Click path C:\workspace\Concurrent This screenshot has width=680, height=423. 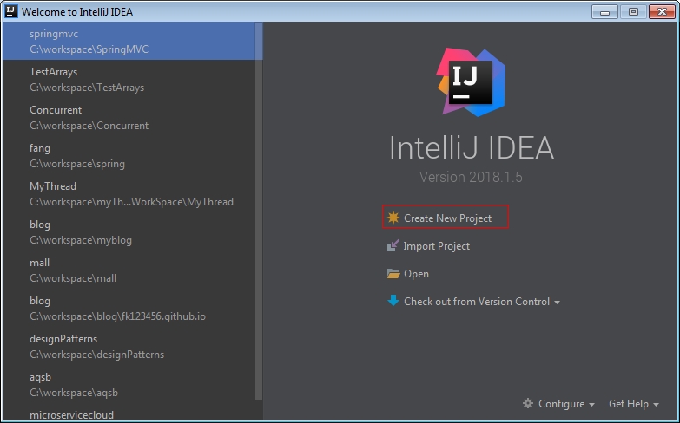89,126
